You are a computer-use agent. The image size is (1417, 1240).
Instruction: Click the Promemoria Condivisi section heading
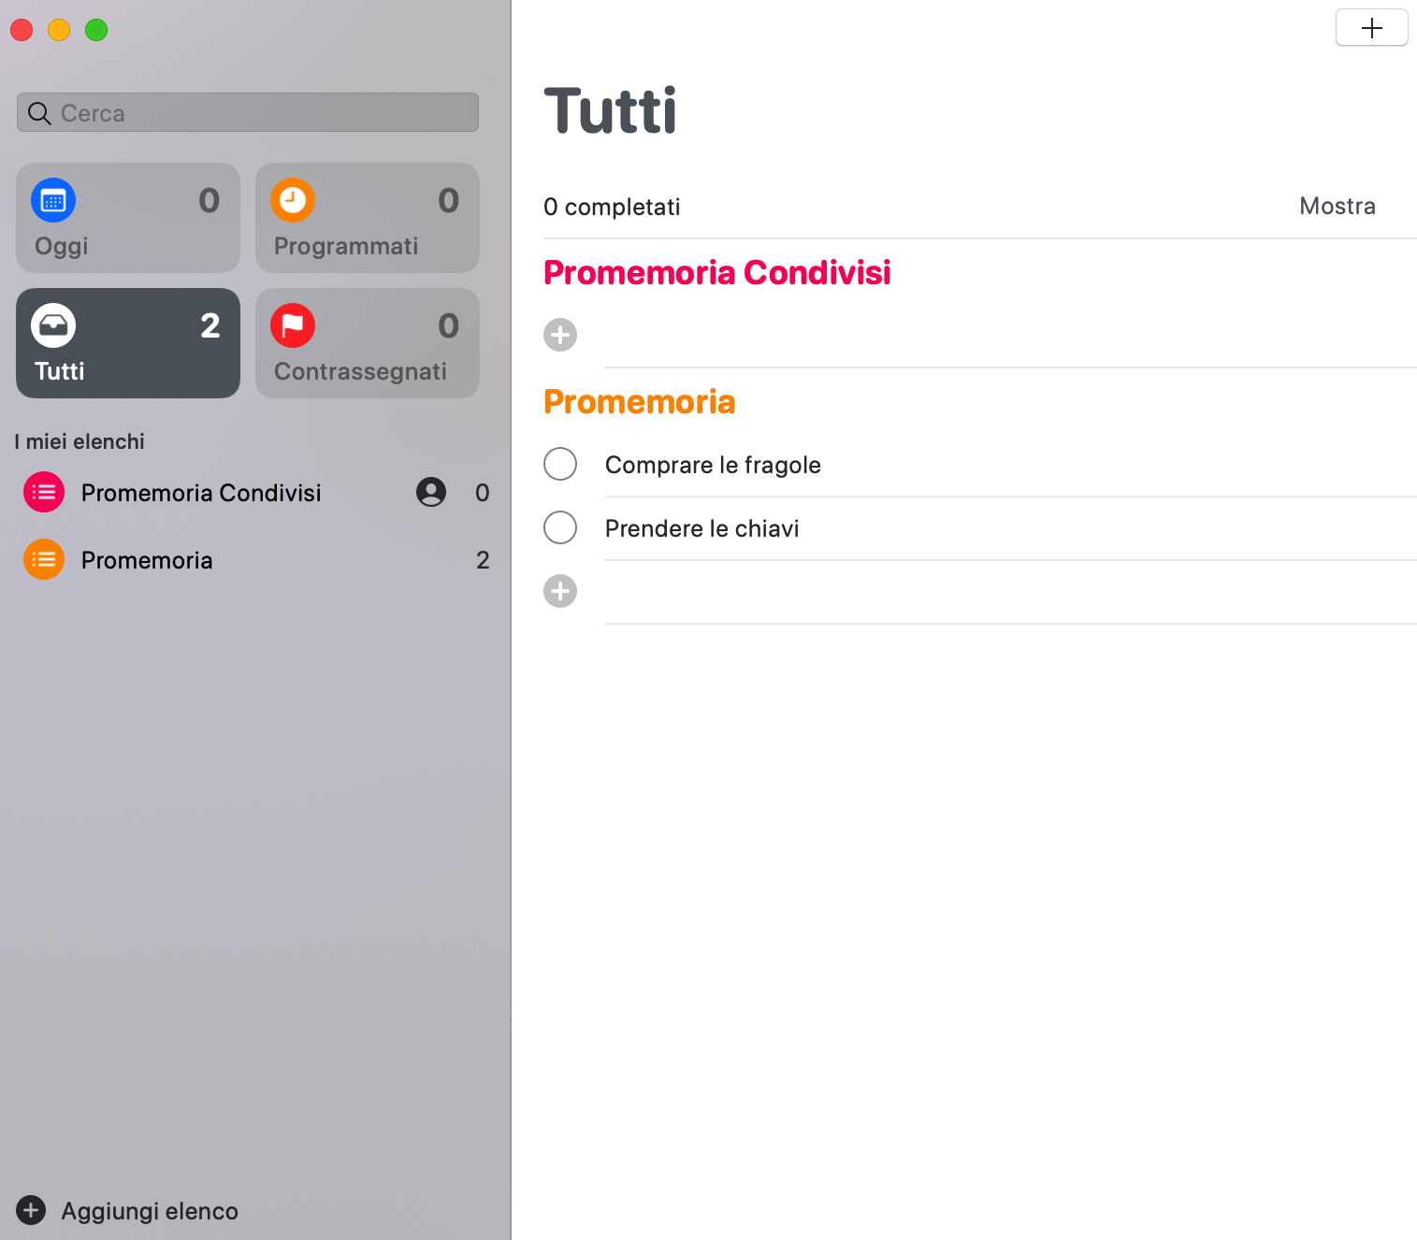point(716,273)
